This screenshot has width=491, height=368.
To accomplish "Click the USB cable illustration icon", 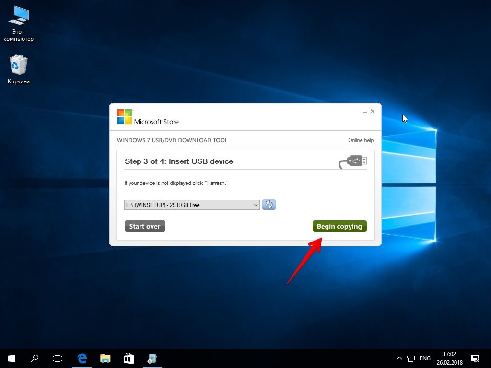I will coord(352,162).
